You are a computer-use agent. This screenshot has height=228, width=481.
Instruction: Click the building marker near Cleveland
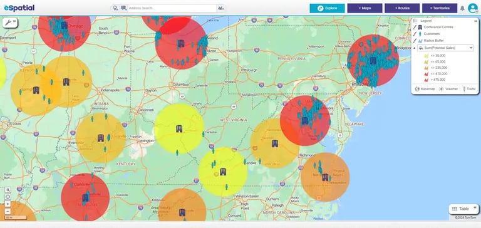click(181, 44)
